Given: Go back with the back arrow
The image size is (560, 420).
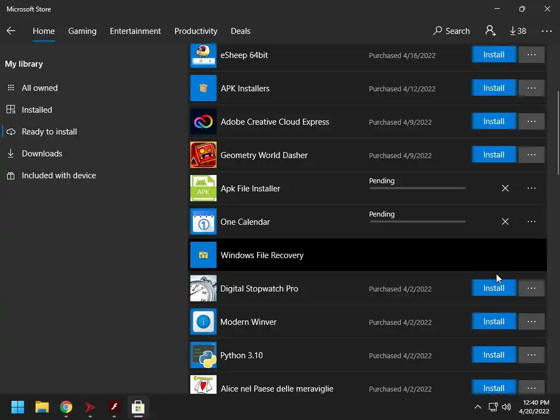Looking at the screenshot, I should pyautogui.click(x=11, y=31).
